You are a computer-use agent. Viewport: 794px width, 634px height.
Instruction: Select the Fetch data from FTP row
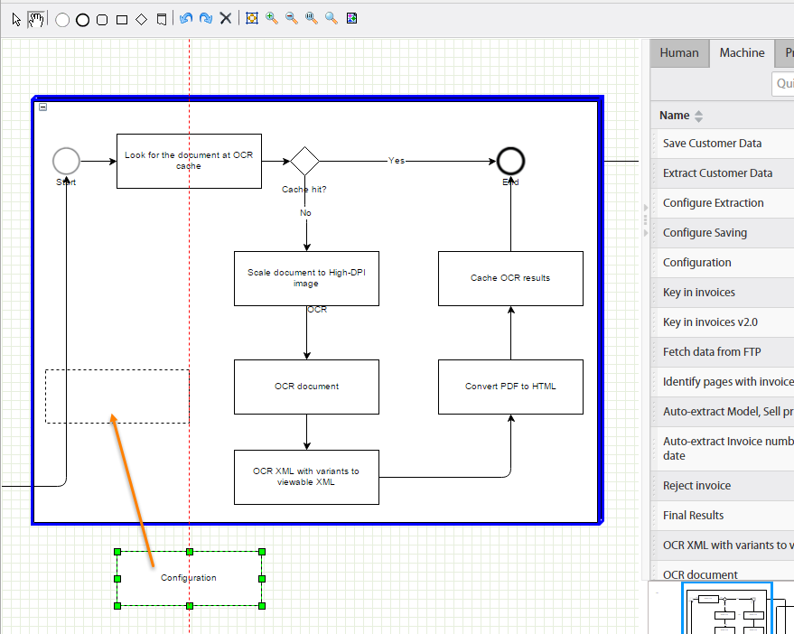722,352
